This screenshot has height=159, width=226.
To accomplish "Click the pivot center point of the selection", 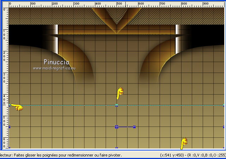I will point(117,127).
